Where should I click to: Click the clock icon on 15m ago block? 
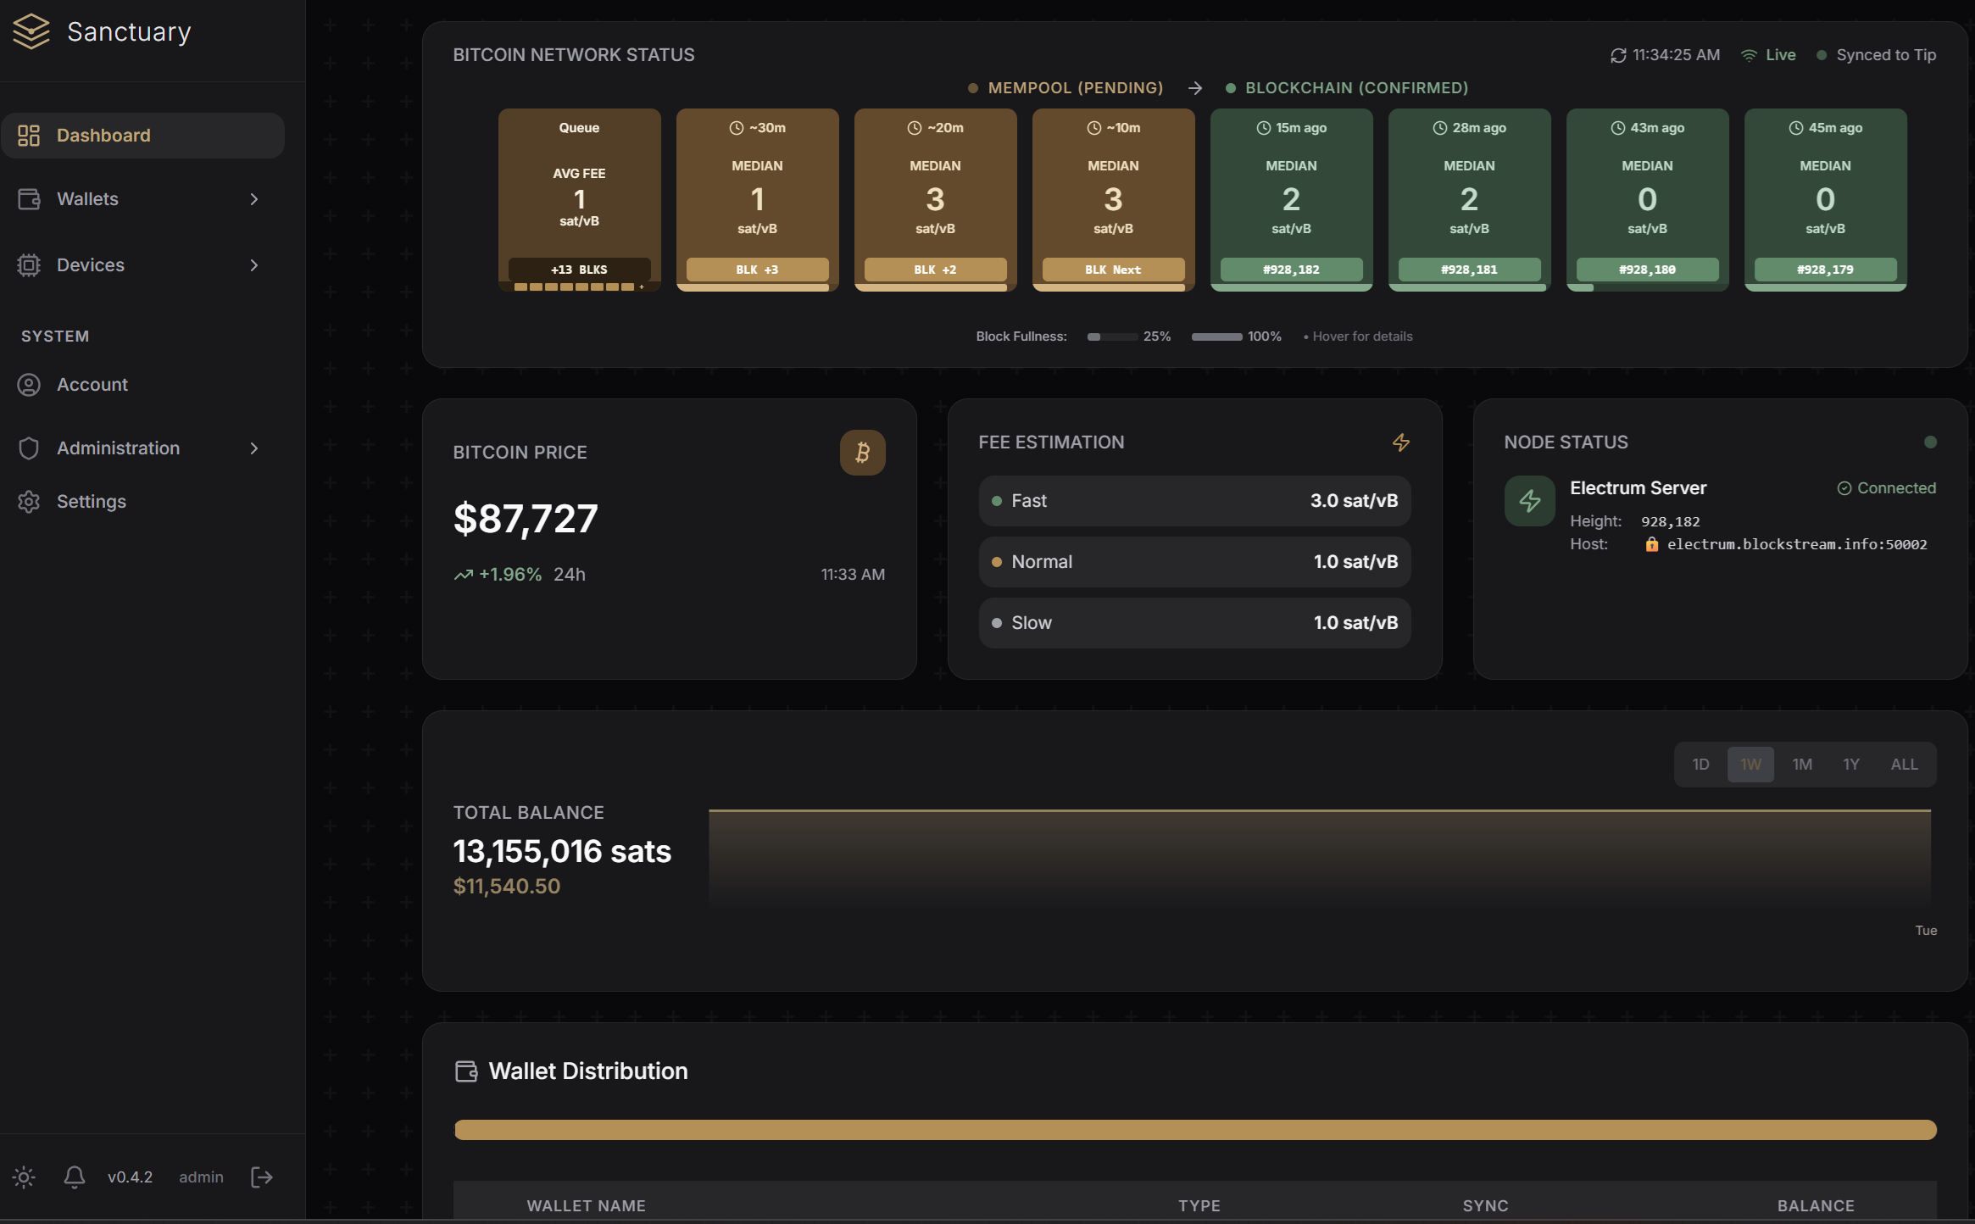tap(1264, 128)
